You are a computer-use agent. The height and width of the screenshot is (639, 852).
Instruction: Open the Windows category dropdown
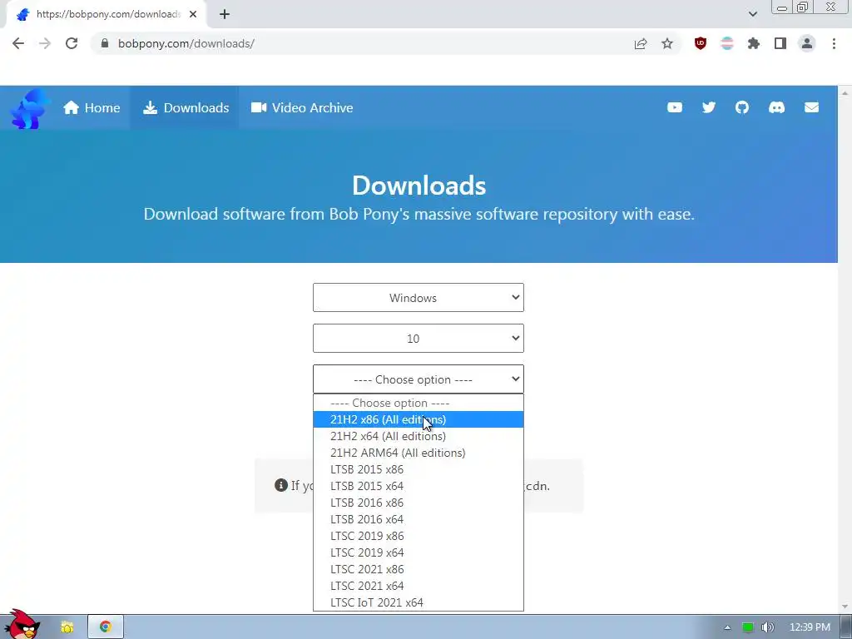point(419,297)
